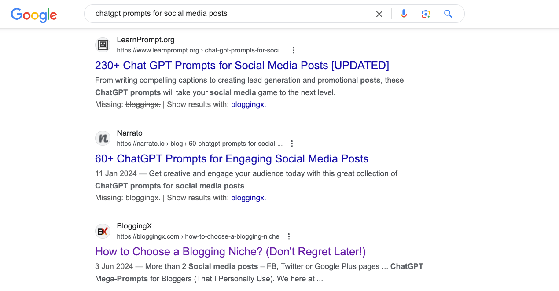Click the struck-through bloggingx missing term

[143, 104]
